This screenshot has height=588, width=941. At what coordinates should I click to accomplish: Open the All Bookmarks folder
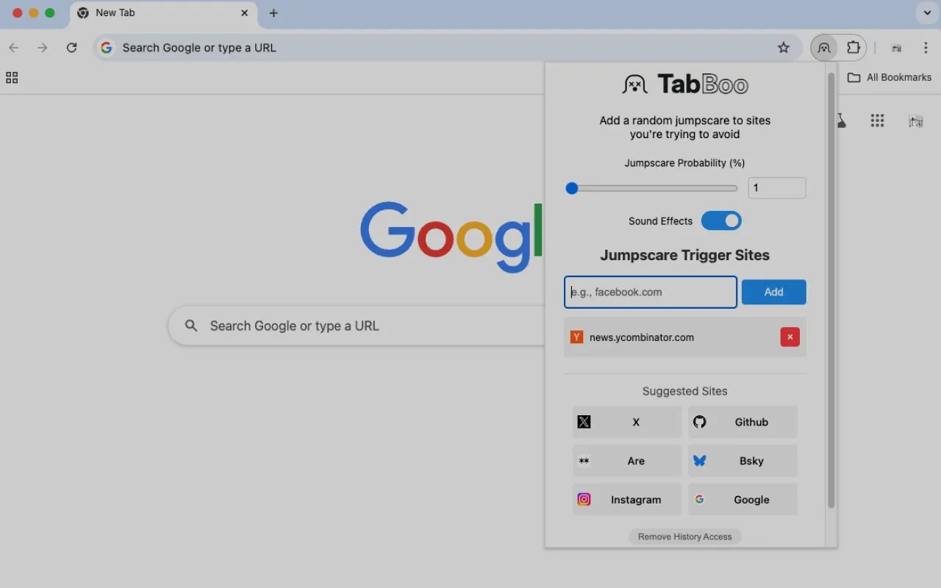tap(890, 77)
